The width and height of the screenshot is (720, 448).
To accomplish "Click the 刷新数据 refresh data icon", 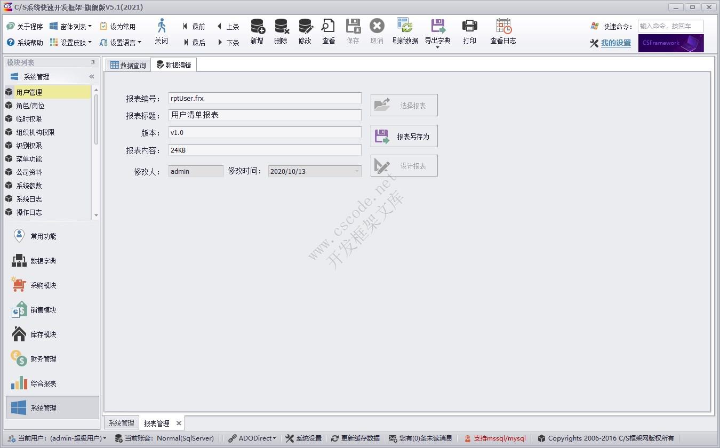I will 405,32.
